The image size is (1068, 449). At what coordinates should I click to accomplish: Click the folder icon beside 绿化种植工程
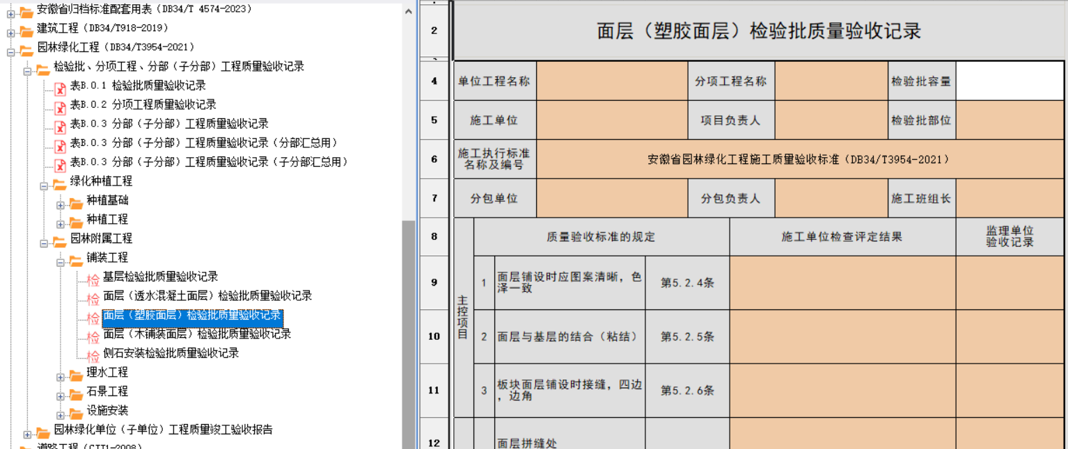click(60, 183)
